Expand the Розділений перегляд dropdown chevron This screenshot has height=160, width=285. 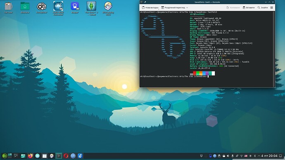click(187, 7)
